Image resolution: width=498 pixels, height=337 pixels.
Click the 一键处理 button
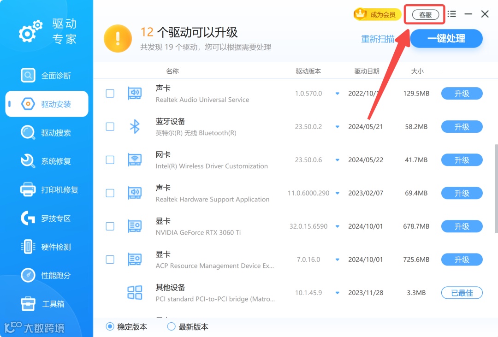pyautogui.click(x=446, y=38)
